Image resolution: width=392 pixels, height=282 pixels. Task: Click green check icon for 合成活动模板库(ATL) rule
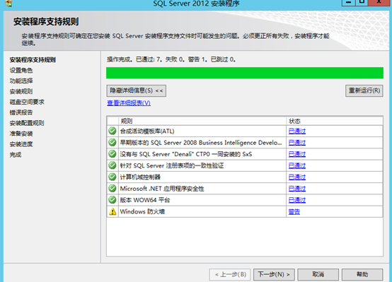(x=113, y=131)
